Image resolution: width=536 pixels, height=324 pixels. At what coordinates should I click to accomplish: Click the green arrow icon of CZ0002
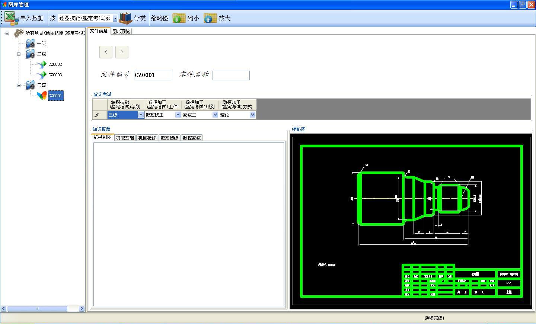tap(42, 64)
